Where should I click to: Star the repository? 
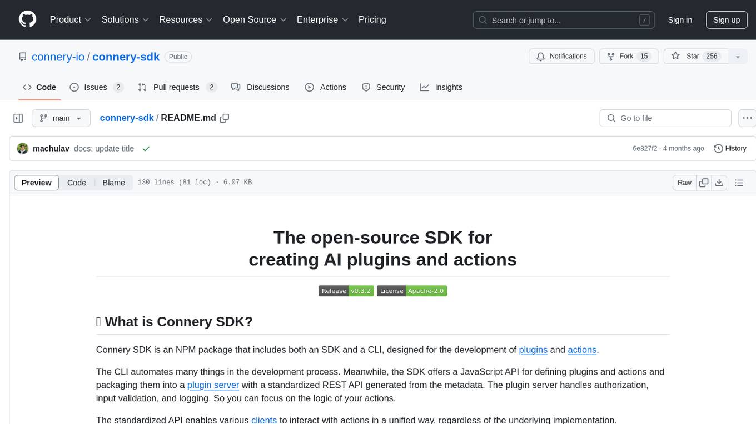(x=695, y=57)
